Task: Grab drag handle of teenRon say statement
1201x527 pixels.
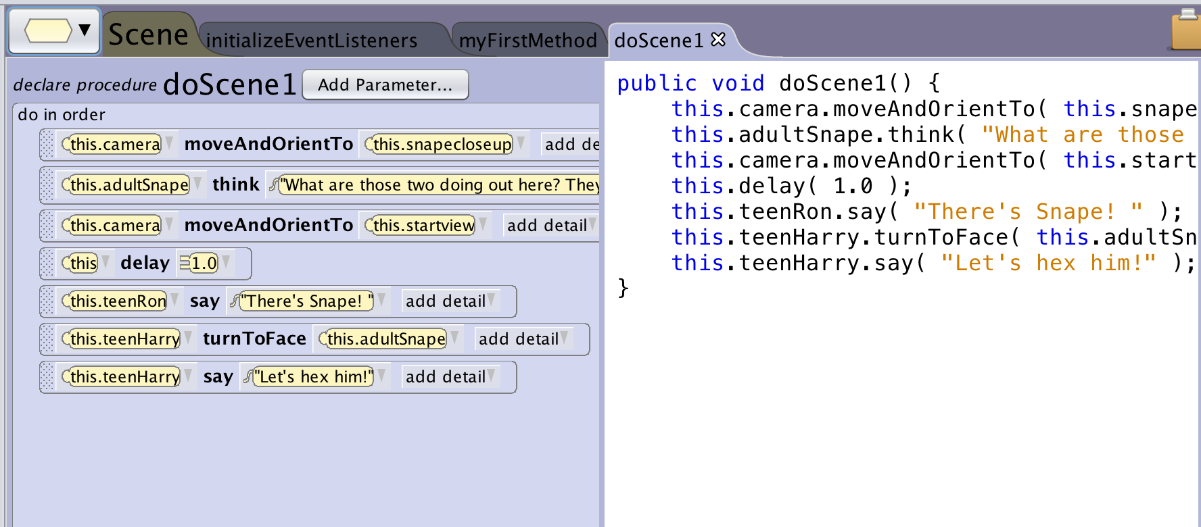Action: point(47,301)
